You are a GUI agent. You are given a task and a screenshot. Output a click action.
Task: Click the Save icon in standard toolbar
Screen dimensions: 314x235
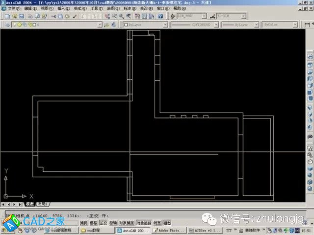click(x=22, y=16)
